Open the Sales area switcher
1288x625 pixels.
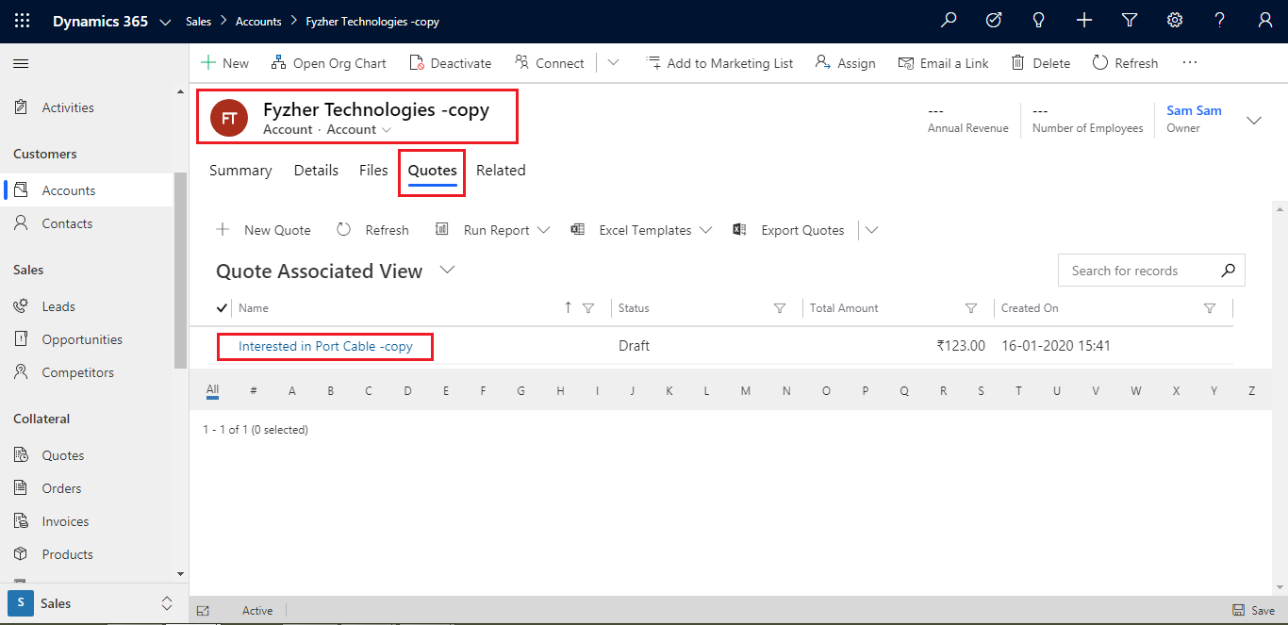coord(93,603)
